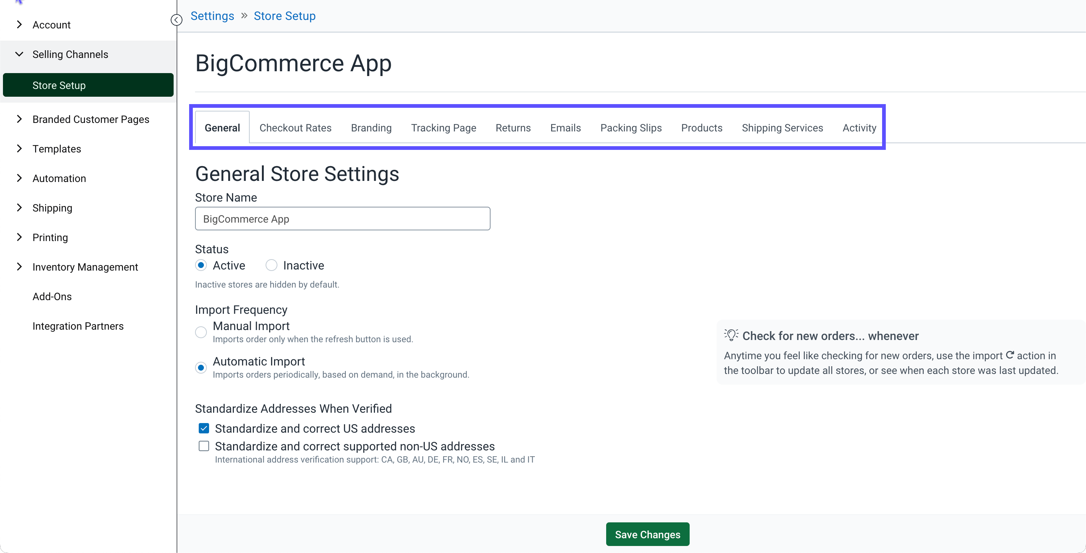Go to Settings breadcrumb link

click(212, 16)
